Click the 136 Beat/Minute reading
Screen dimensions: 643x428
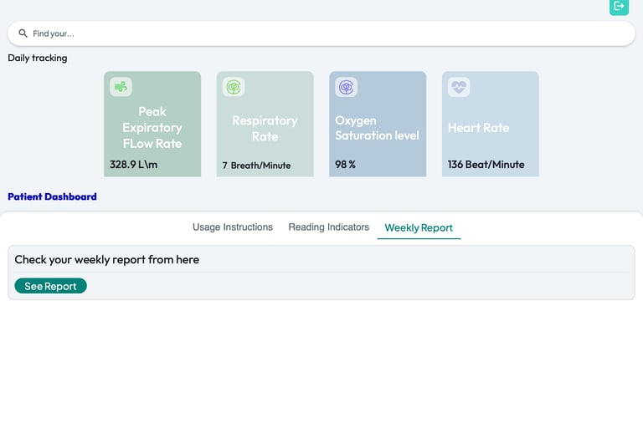click(x=486, y=165)
